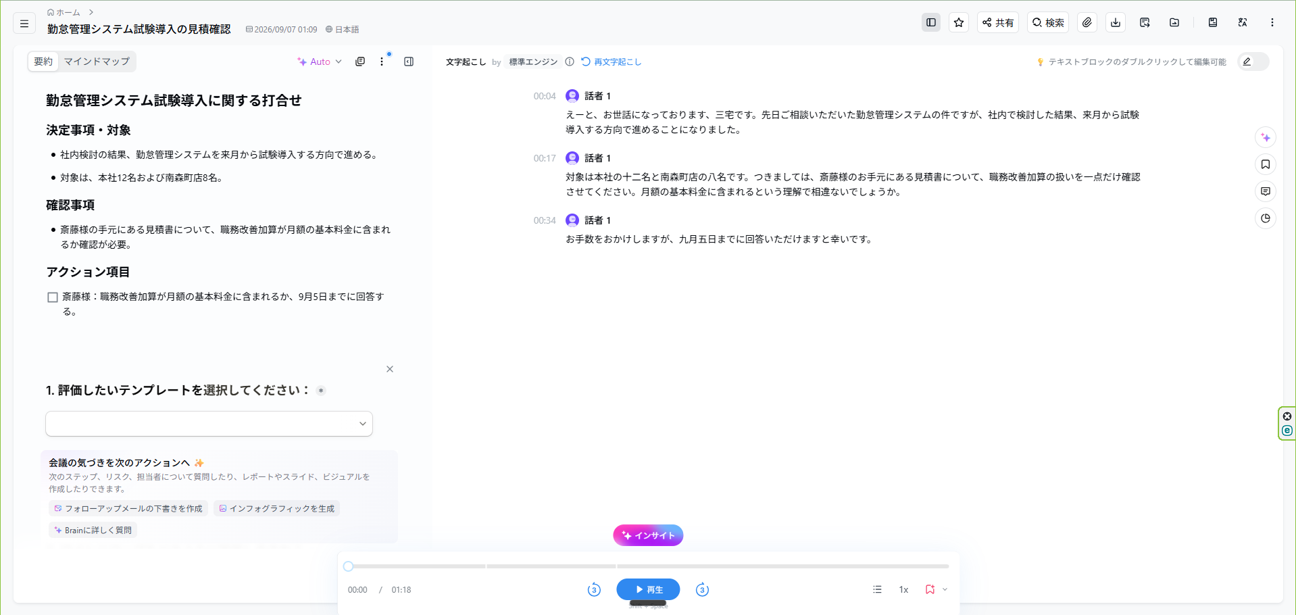
Task: Collapse the summary panel with panel icon
Action: coord(409,62)
